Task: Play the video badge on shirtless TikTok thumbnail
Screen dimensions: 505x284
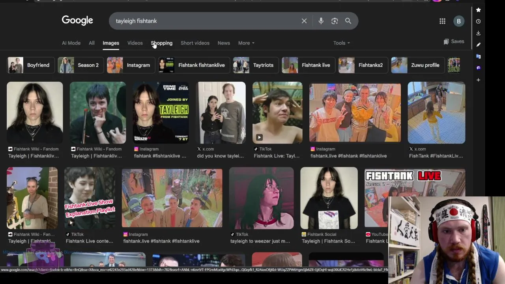Action: click(x=259, y=137)
